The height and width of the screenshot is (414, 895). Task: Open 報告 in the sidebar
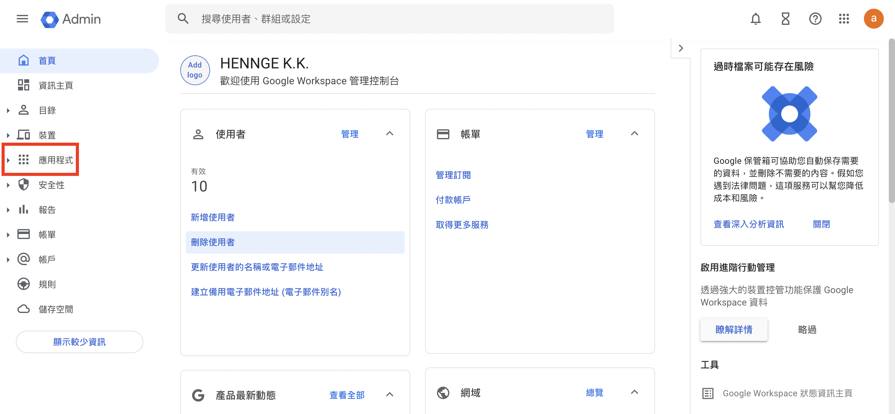pyautogui.click(x=47, y=210)
